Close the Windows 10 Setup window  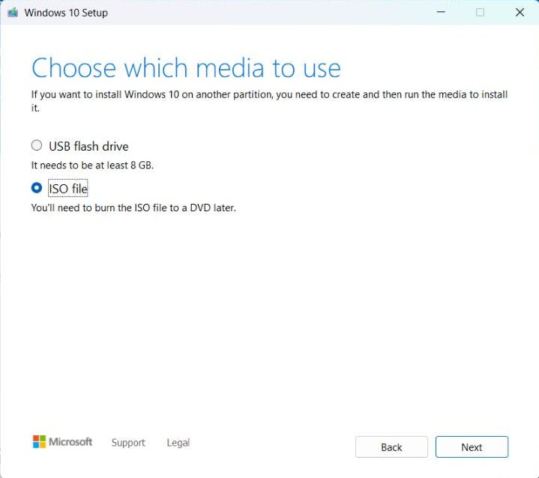point(520,13)
